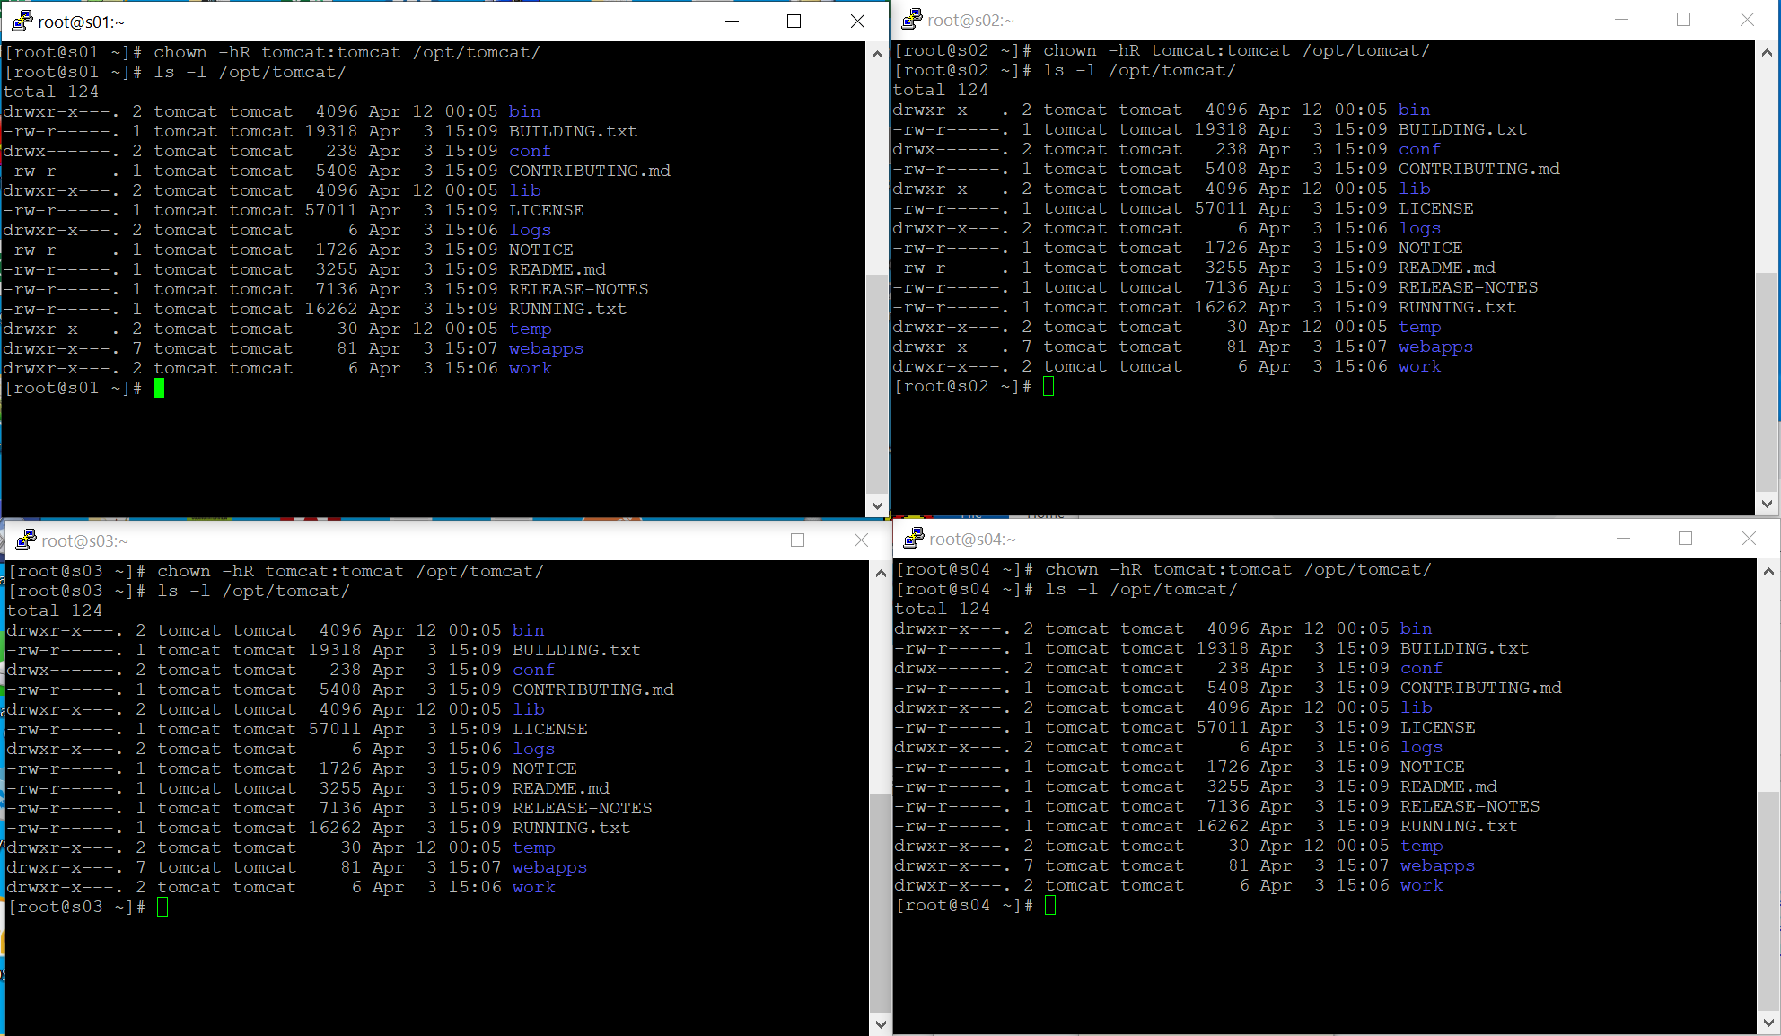The image size is (1781, 1036).
Task: Click 'logs' directory in s02 listing
Action: pos(1420,228)
